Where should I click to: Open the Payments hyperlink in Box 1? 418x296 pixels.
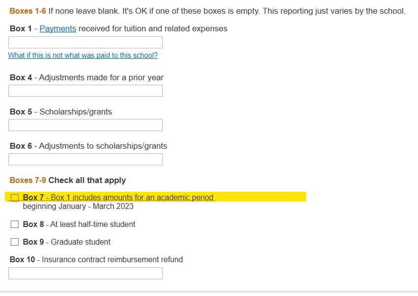tap(58, 29)
